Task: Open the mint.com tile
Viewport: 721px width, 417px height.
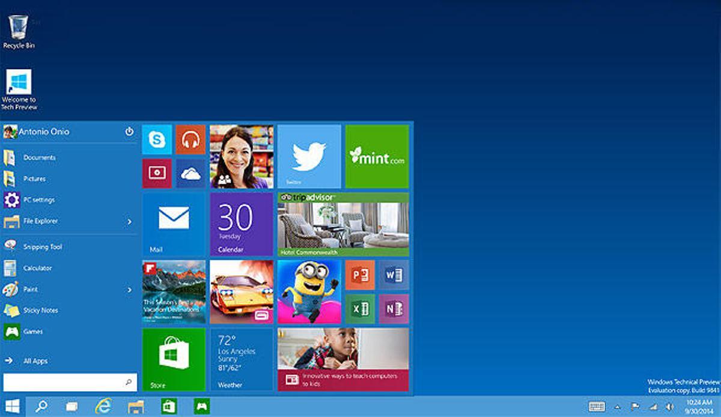Action: (377, 156)
